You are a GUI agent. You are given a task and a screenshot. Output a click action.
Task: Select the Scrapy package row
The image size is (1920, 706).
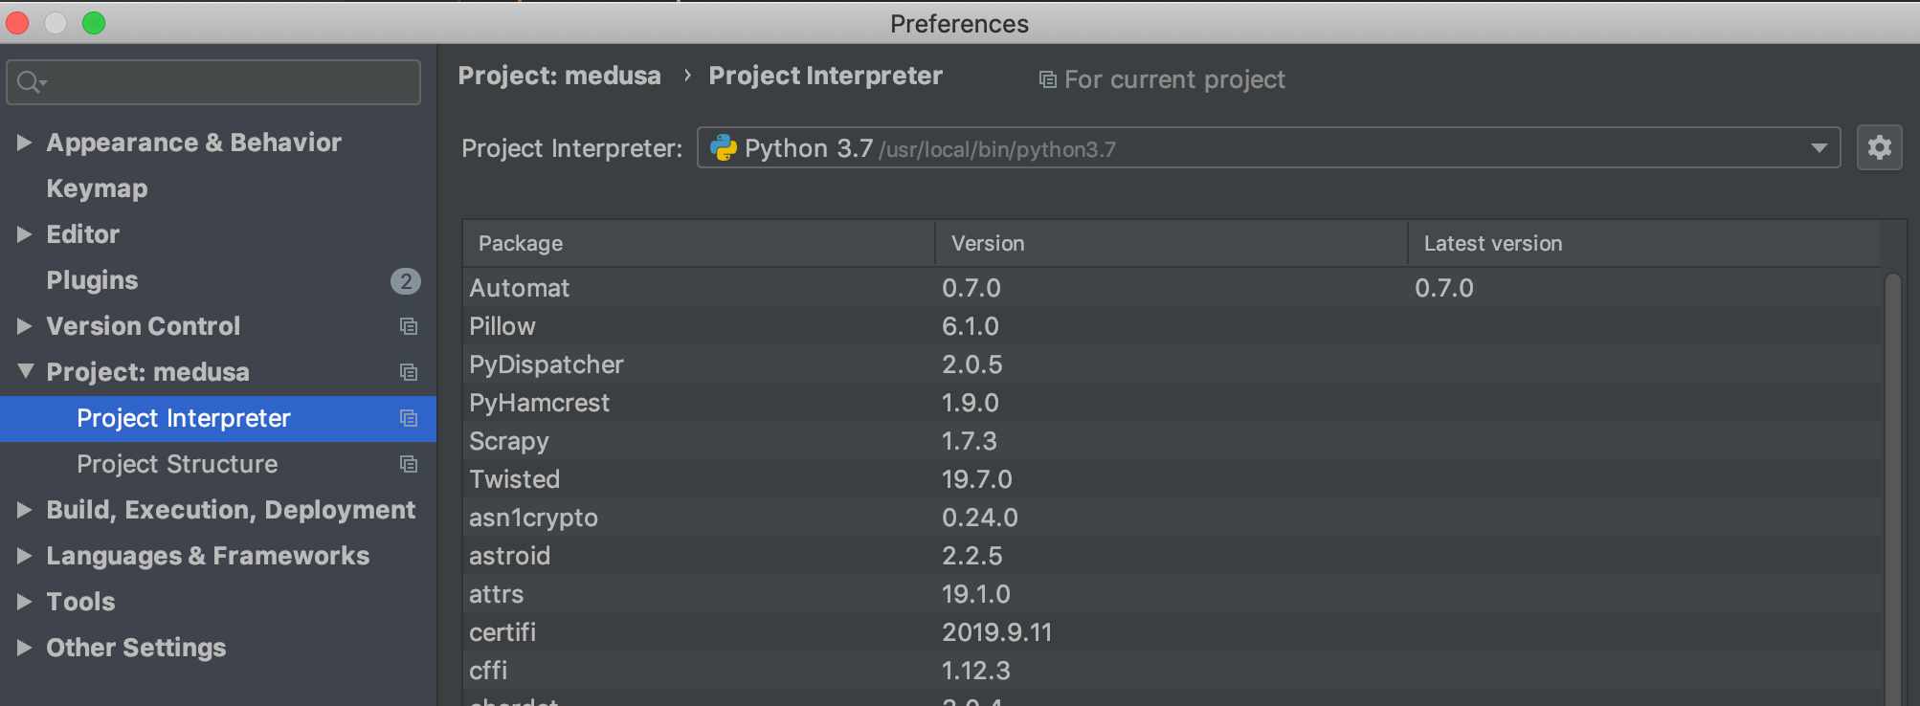509,441
